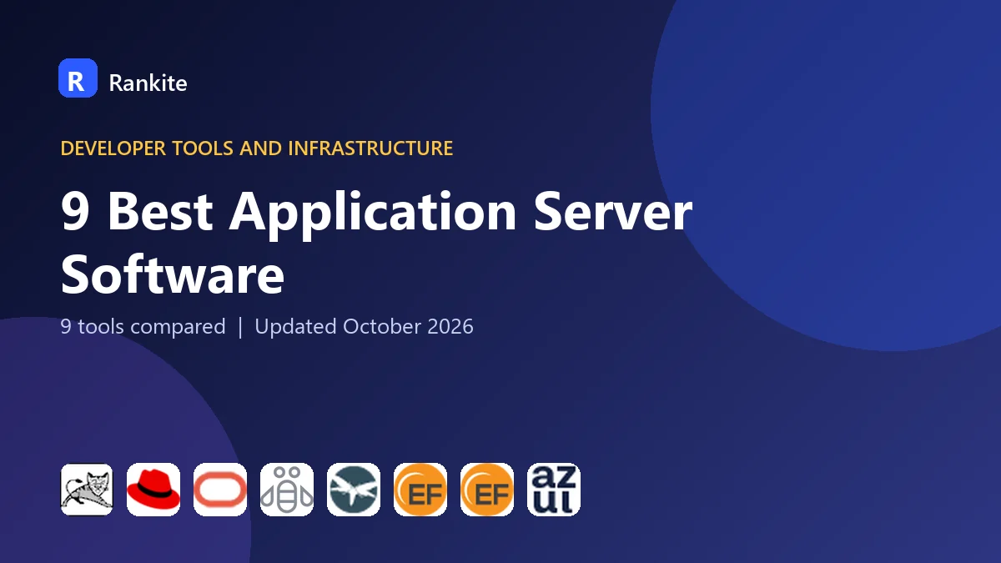
Task: Select the Red Hat fedora logo
Action: coord(153,490)
